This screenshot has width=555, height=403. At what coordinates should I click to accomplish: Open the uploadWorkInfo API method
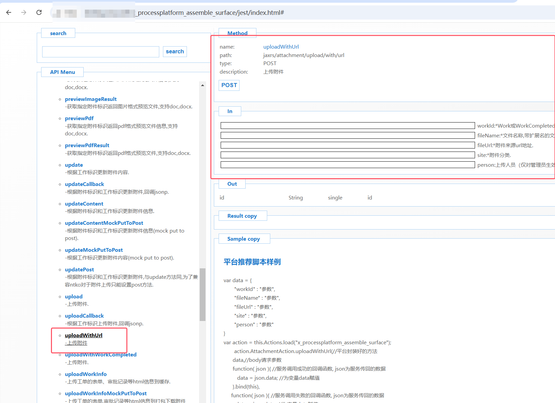[86, 374]
